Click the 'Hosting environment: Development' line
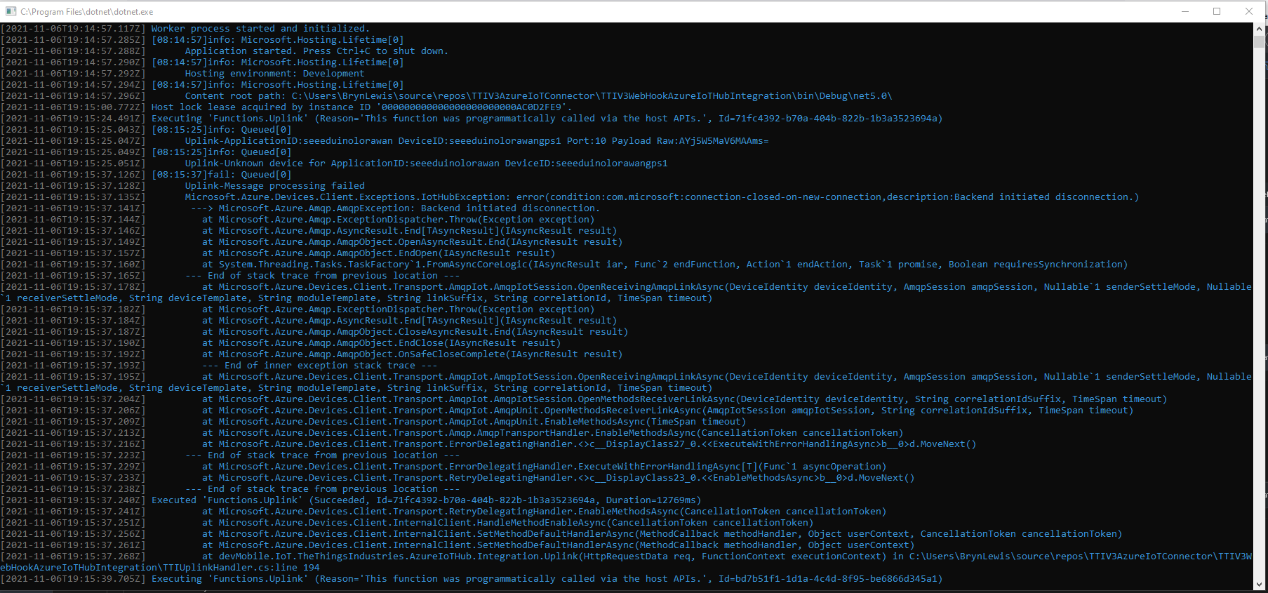1268x593 pixels. pyautogui.click(x=274, y=74)
